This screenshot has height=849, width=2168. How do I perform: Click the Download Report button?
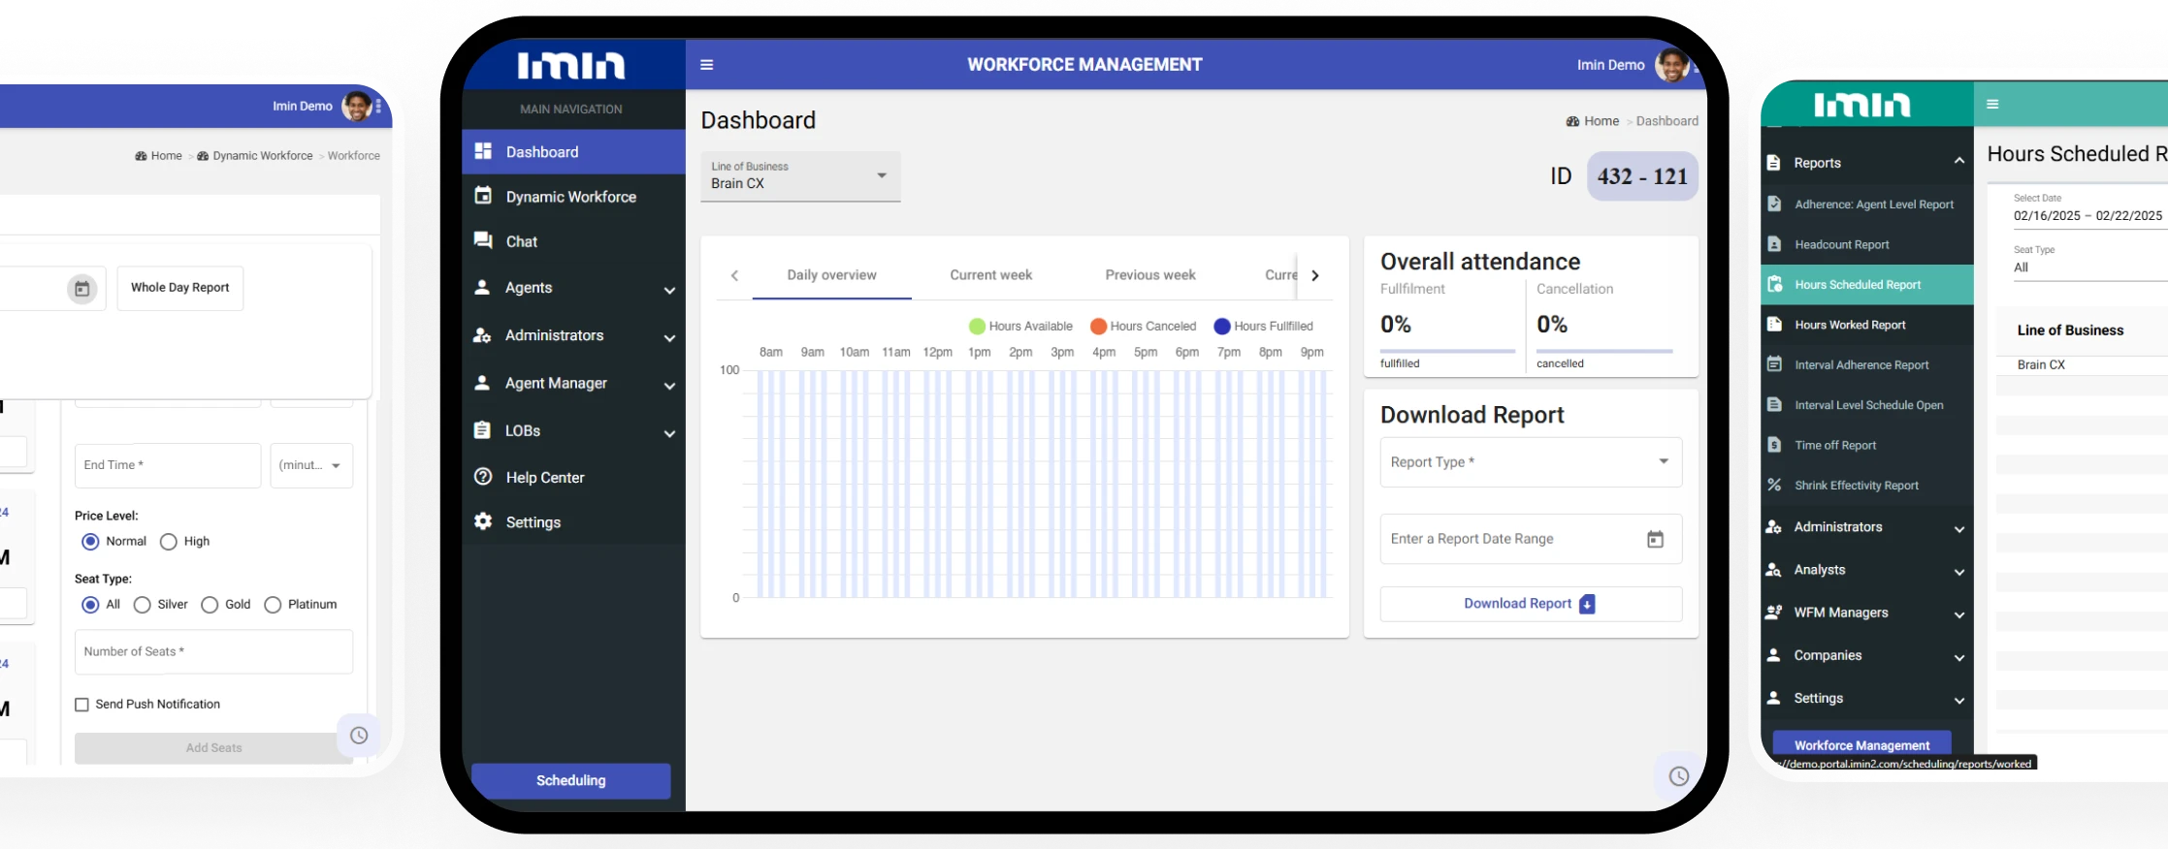point(1530,604)
